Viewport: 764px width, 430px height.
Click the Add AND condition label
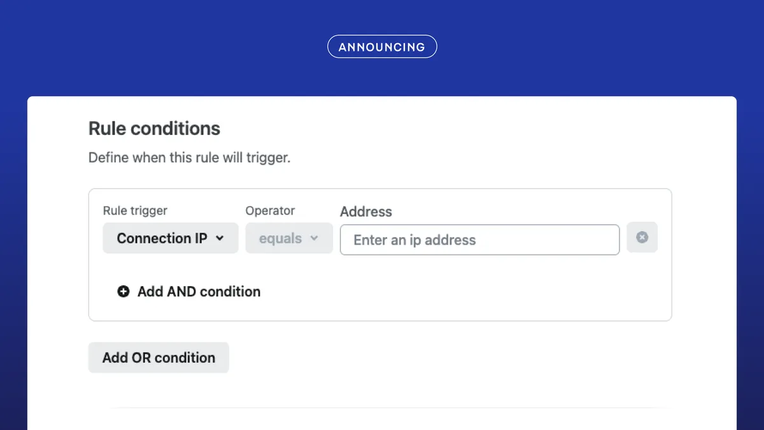199,292
